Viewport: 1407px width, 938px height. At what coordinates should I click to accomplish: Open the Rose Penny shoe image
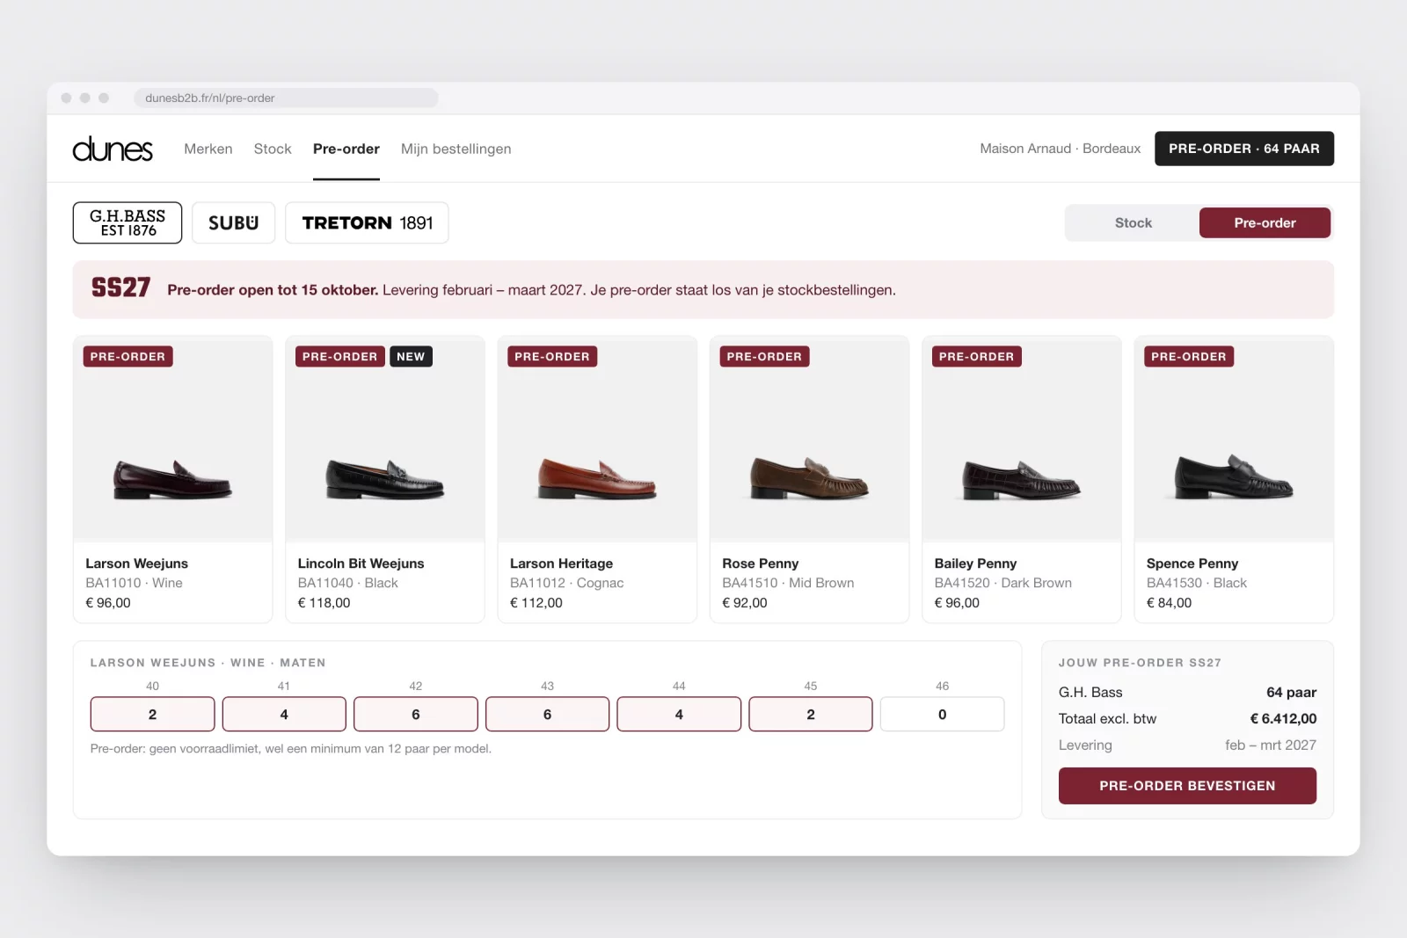[x=809, y=439]
